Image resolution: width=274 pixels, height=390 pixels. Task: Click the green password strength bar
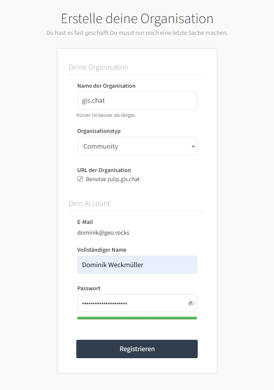coord(137,318)
